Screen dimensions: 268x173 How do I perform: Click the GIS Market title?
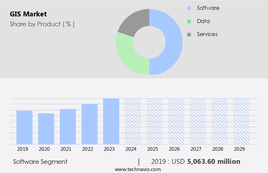pyautogui.click(x=28, y=14)
